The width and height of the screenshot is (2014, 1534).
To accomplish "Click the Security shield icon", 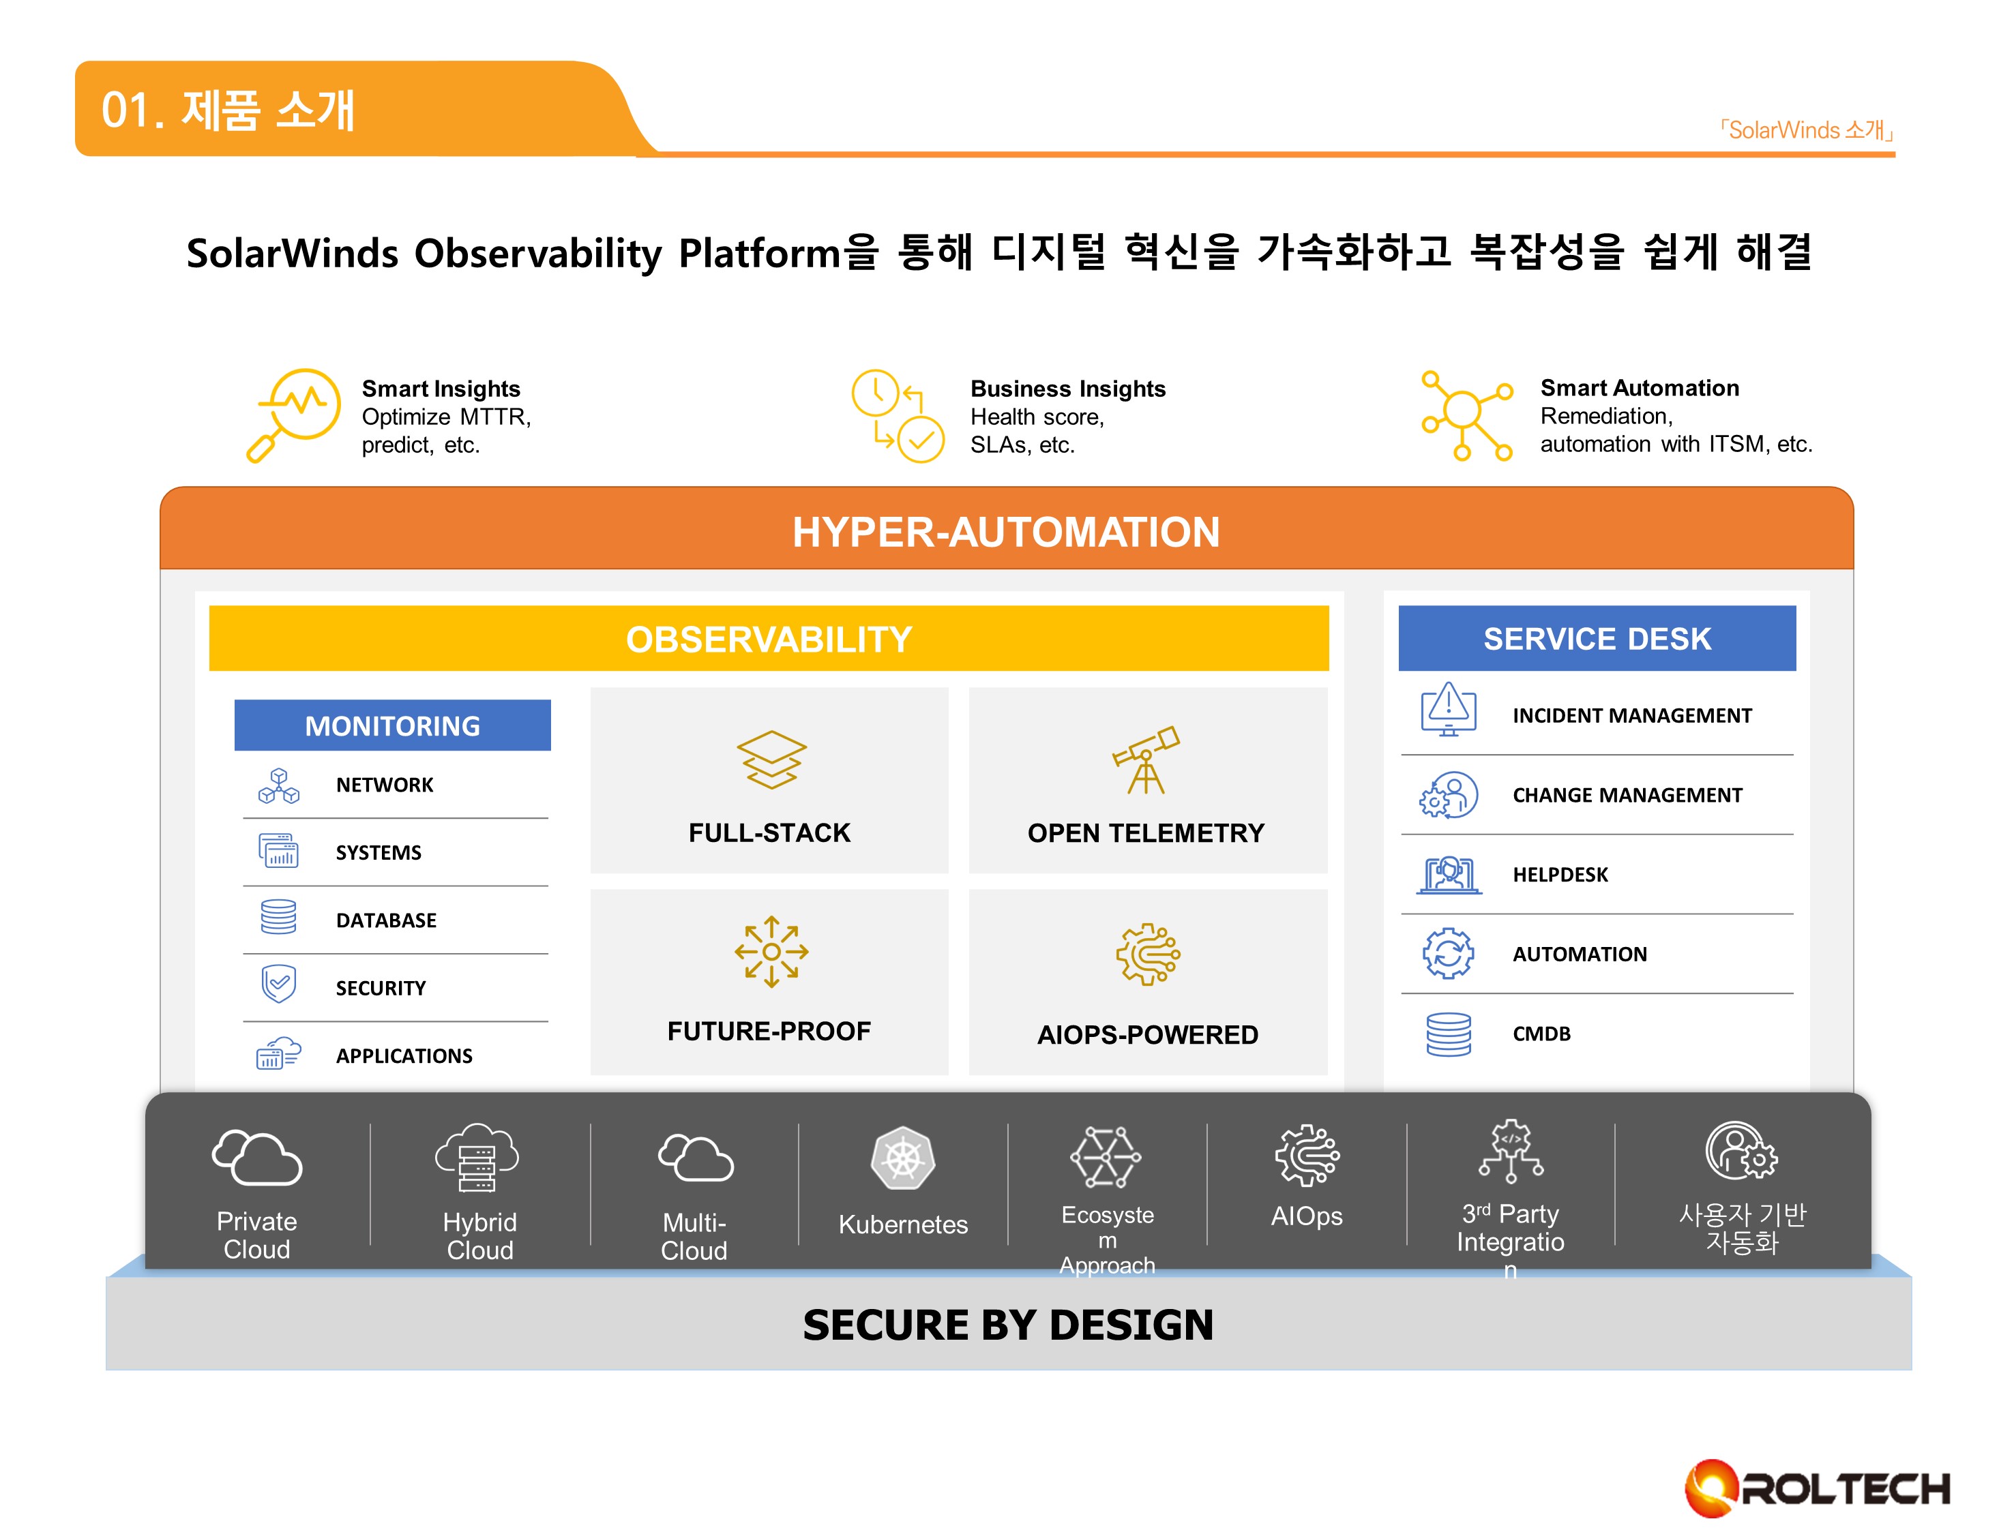I will pos(278,984).
